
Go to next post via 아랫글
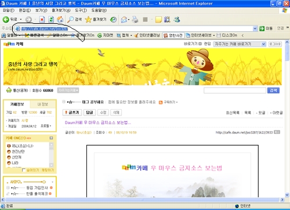point(277,113)
